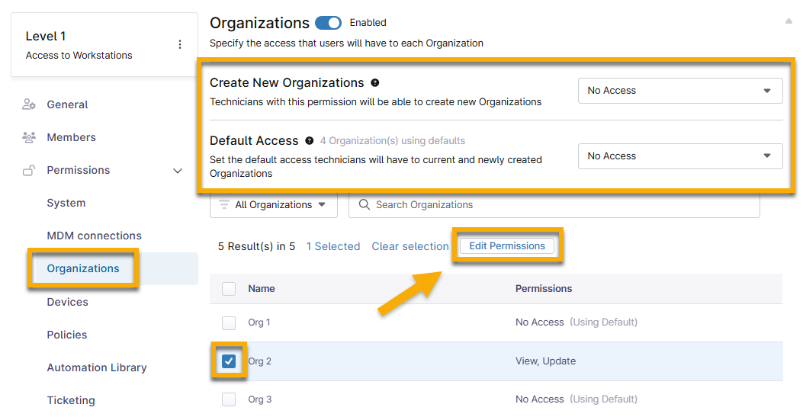Click the magnifier icon in Search Organizations

pyautogui.click(x=365, y=204)
